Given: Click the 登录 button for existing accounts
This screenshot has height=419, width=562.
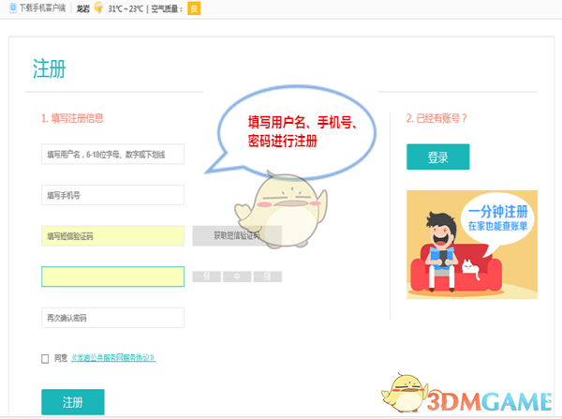Looking at the screenshot, I should point(438,157).
